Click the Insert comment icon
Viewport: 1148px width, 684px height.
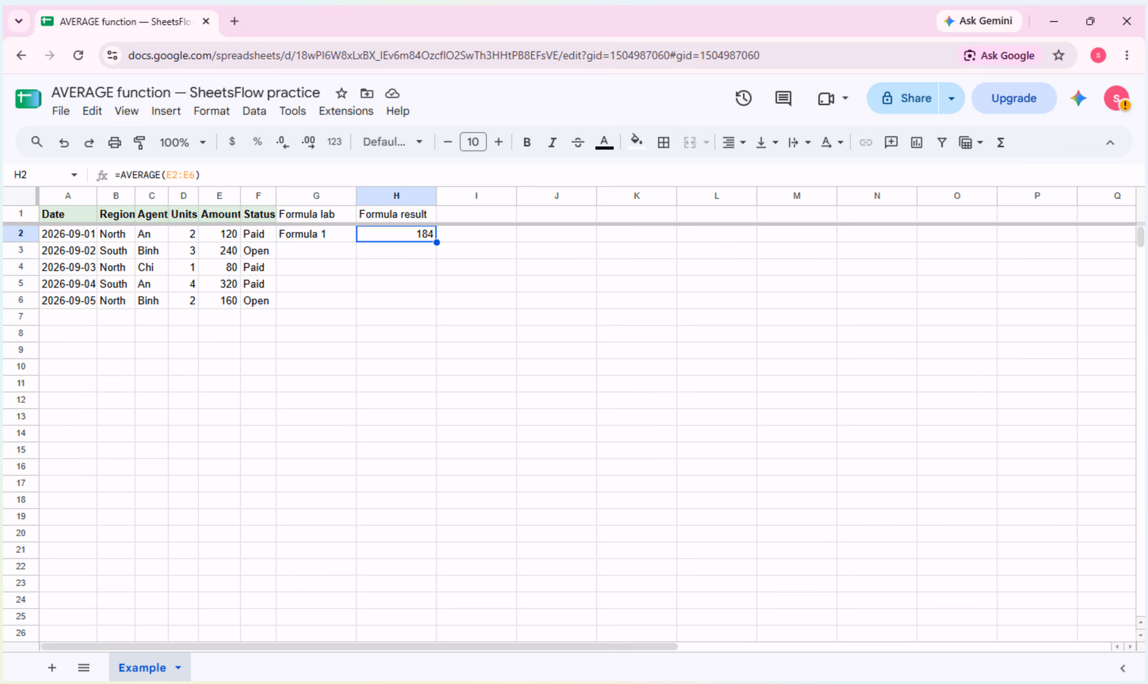(x=891, y=142)
